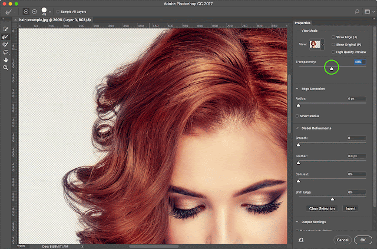Check the Show Edge (J) option
The image size is (377, 249).
coord(333,37)
